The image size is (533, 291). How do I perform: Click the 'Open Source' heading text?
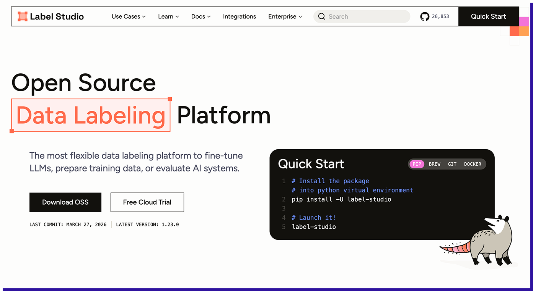[84, 82]
